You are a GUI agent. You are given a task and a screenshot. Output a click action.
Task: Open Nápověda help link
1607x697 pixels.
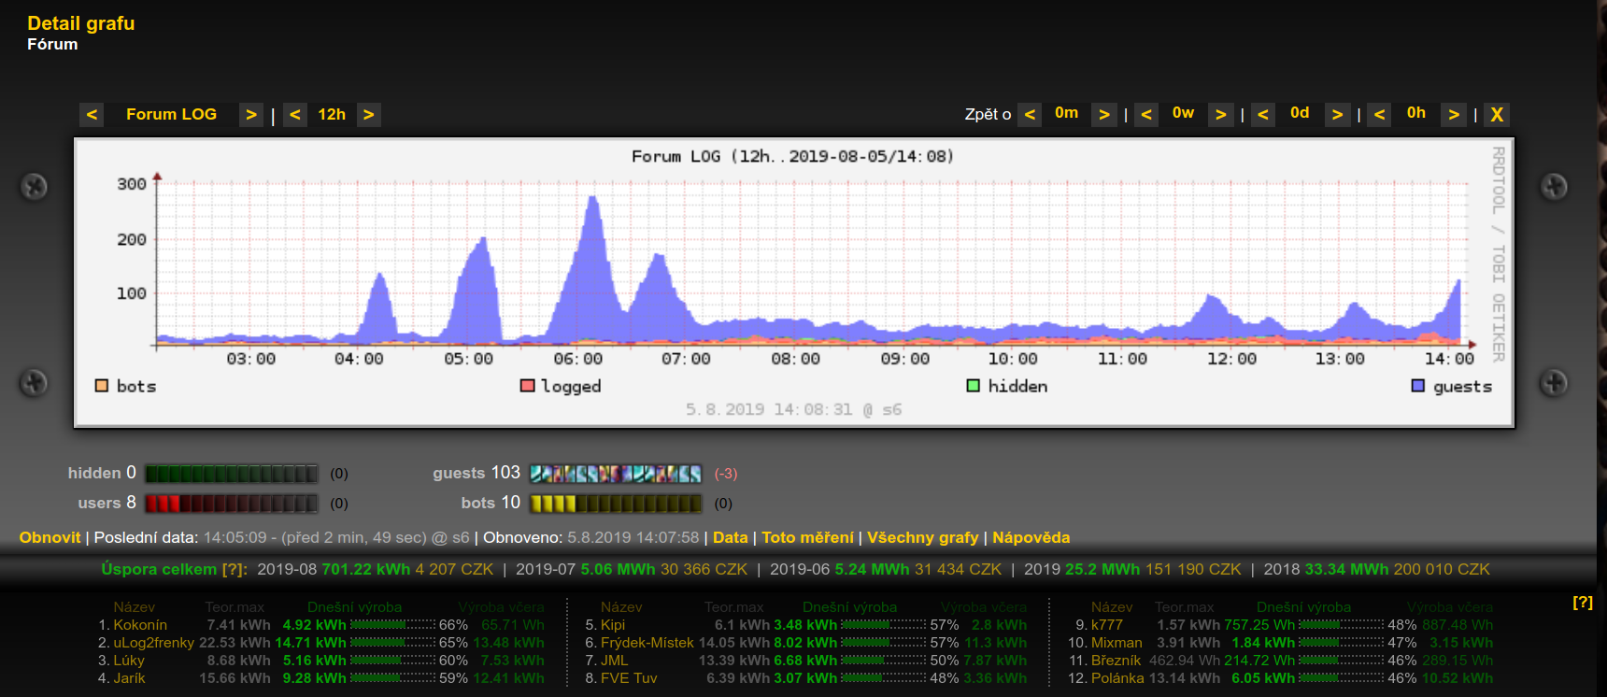pos(1031,537)
